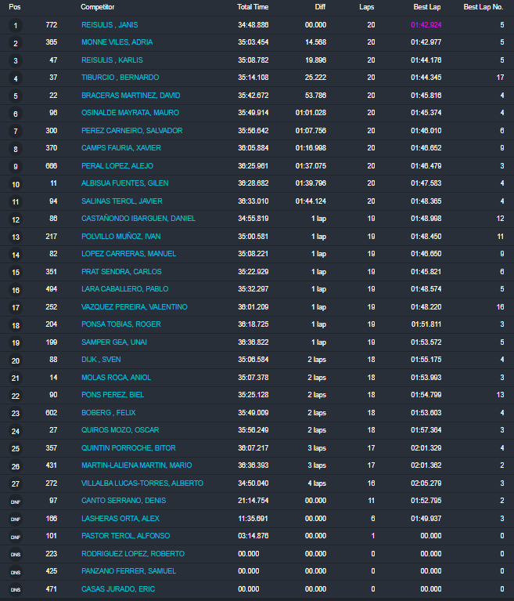514x601 pixels.
Task: Click the Best Lap column header
Action: click(x=427, y=7)
